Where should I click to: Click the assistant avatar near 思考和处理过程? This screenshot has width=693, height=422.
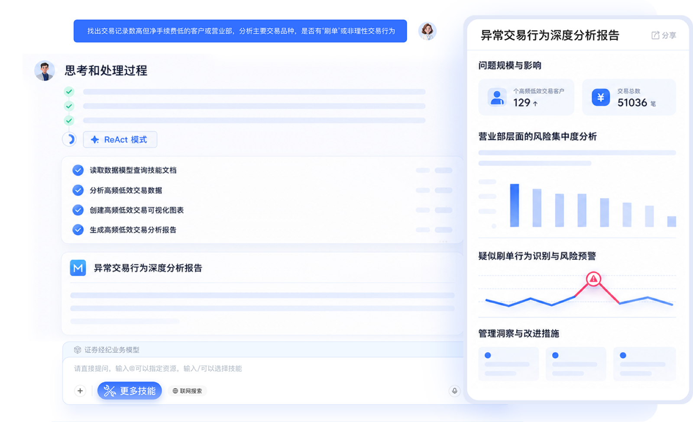45,71
